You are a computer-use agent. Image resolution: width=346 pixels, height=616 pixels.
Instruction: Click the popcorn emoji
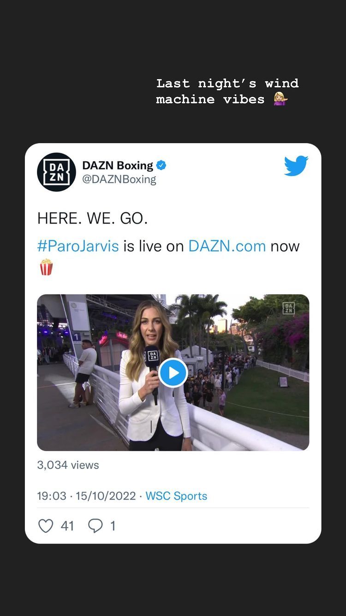click(x=46, y=267)
